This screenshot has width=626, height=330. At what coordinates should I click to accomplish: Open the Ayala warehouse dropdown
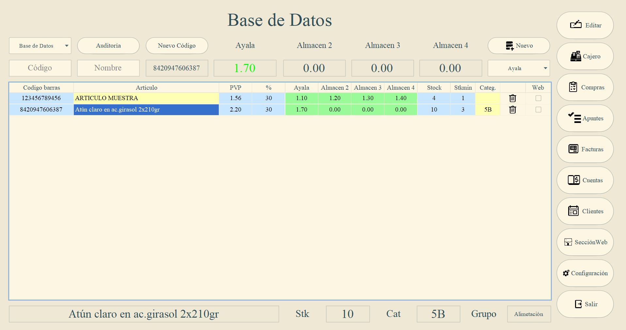519,68
